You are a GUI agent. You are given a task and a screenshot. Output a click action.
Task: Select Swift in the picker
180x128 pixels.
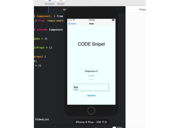tap(91, 76)
